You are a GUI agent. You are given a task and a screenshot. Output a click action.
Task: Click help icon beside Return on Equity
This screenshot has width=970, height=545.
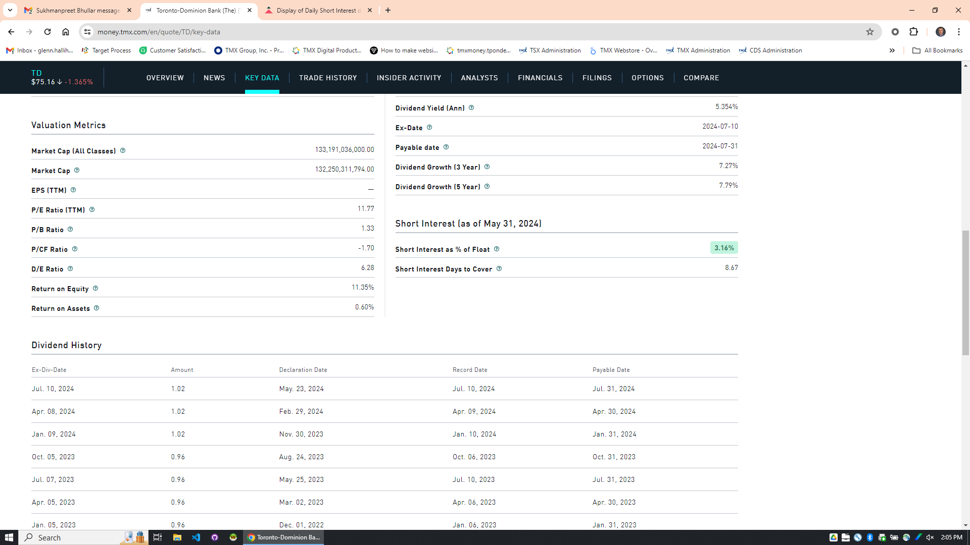click(95, 288)
